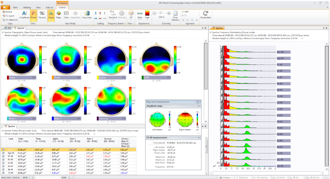This screenshot has height=179, width=330.
Task: Toggle checkbox for F8-RF row
Action: click(x=3, y=169)
